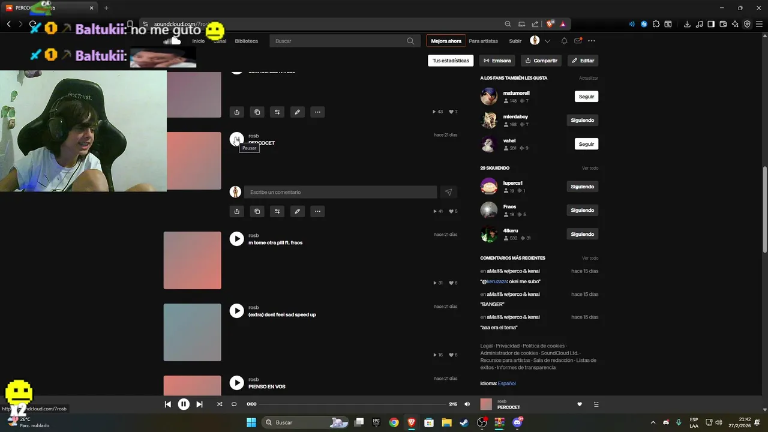Open Brave Wallet icon in toolbar
This screenshot has width=768, height=432.
(x=723, y=24)
